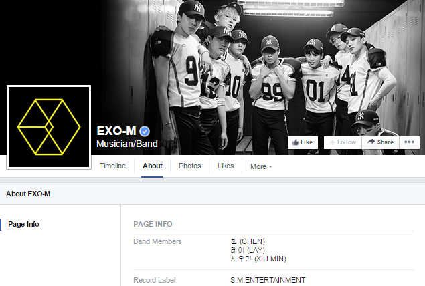
Task: Click S.M.ENTERTAINMENT record label text
Action: point(268,280)
